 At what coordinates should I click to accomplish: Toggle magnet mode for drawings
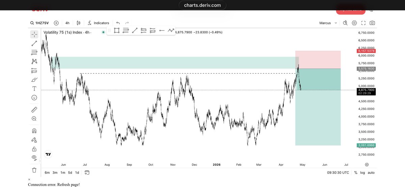[x=34, y=131]
